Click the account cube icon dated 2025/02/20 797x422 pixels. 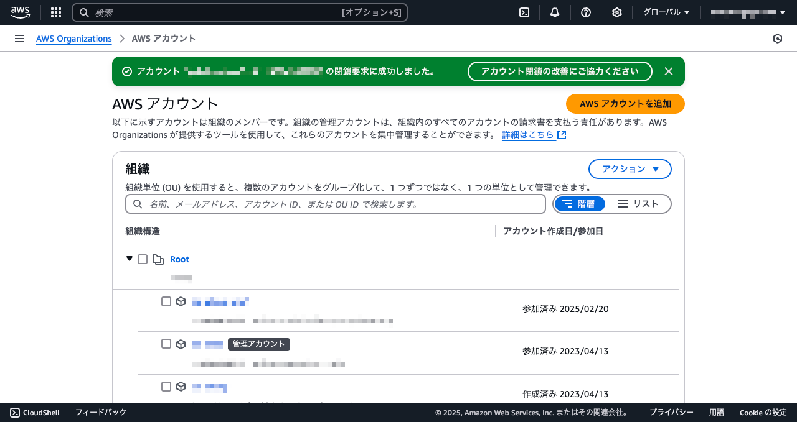tap(181, 301)
